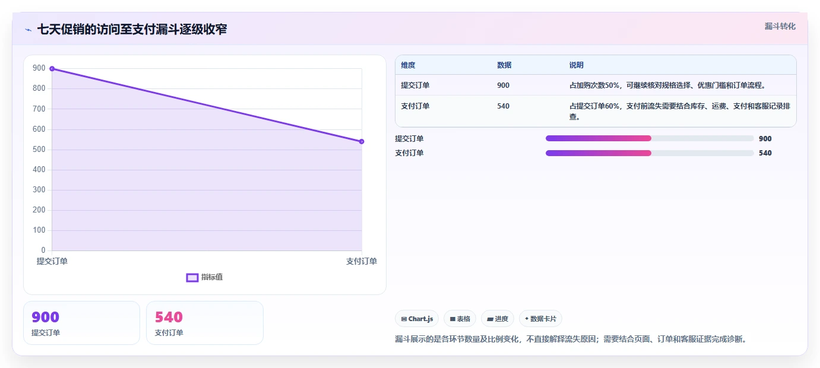Click the 提交订单 progress row label

(410, 139)
